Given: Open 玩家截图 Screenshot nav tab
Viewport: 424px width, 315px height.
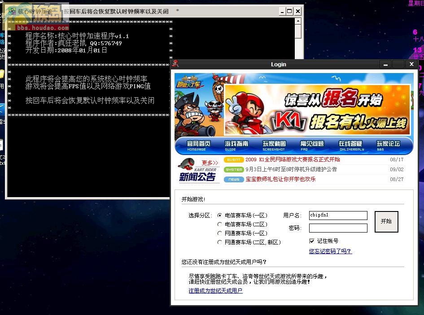Looking at the screenshot, I should coord(274,145).
